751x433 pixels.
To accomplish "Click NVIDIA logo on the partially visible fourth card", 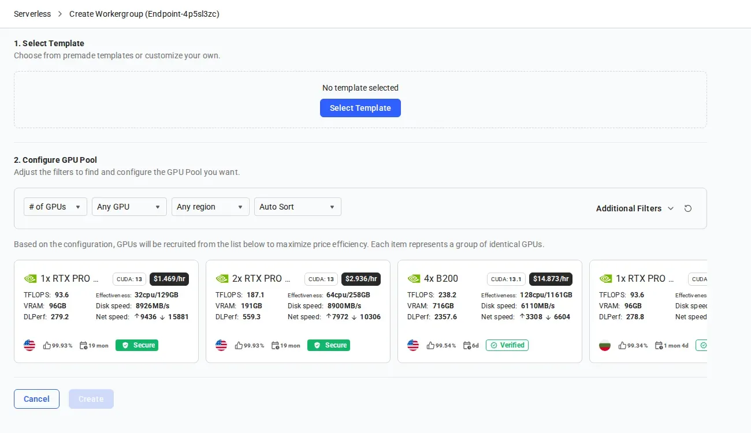I will click(605, 279).
